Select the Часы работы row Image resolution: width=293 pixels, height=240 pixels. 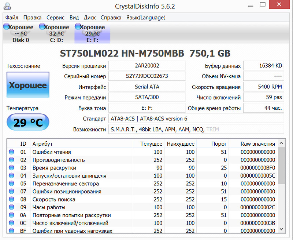pyautogui.click(x=142, y=207)
